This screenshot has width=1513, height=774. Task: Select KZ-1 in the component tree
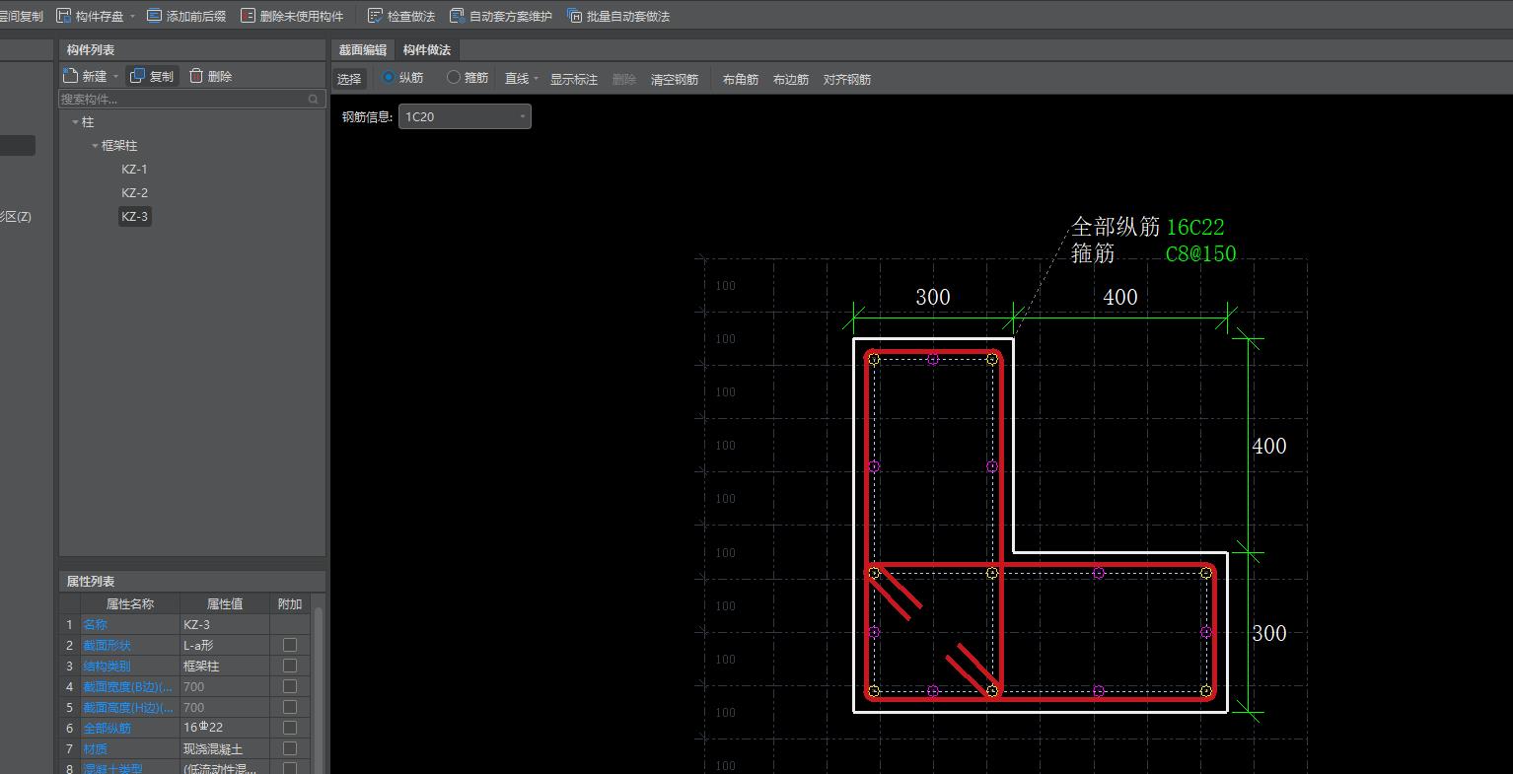coord(134,170)
